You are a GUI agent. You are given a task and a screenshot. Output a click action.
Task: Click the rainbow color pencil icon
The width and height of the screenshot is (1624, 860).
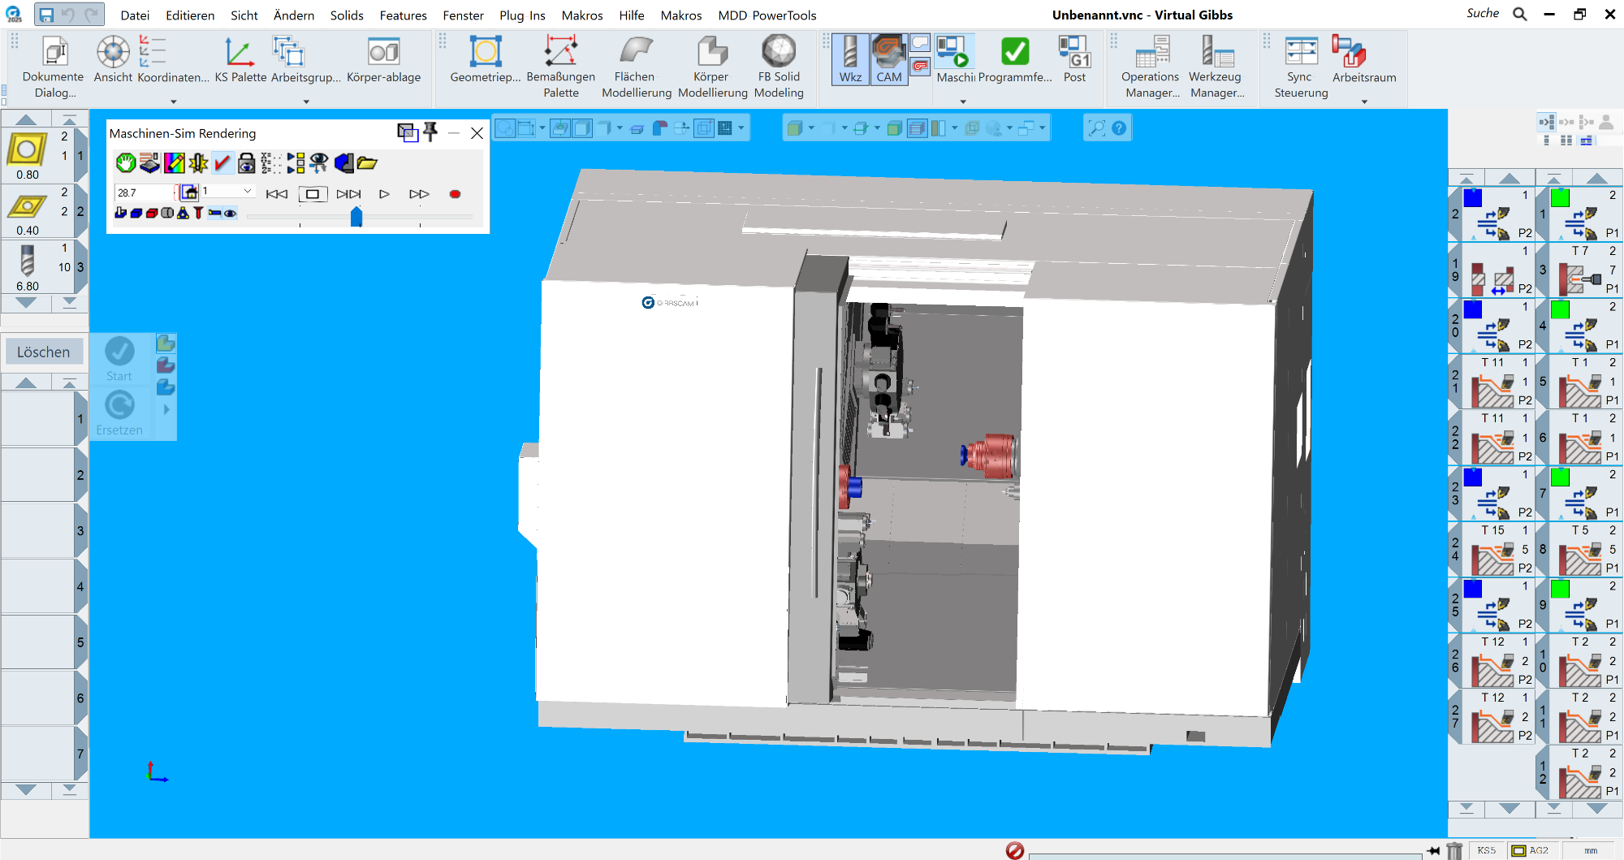(174, 163)
